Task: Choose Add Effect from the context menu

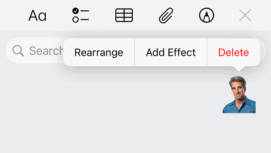Action: pyautogui.click(x=171, y=52)
